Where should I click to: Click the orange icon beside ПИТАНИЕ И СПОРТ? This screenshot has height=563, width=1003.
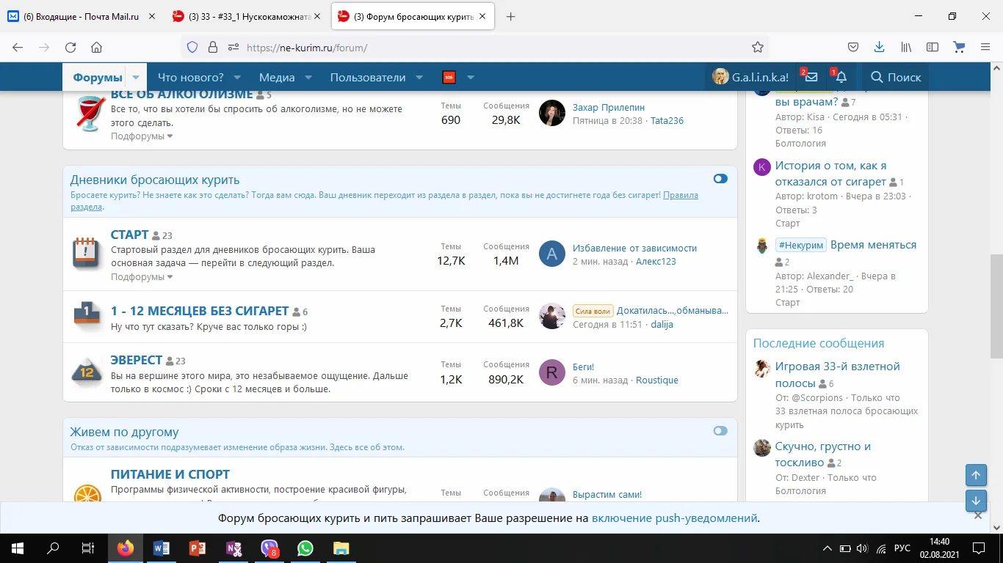pos(88,494)
